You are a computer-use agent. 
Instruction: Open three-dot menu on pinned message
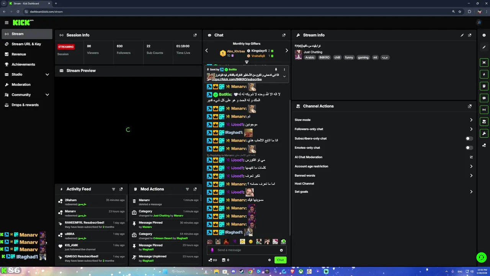point(284,70)
